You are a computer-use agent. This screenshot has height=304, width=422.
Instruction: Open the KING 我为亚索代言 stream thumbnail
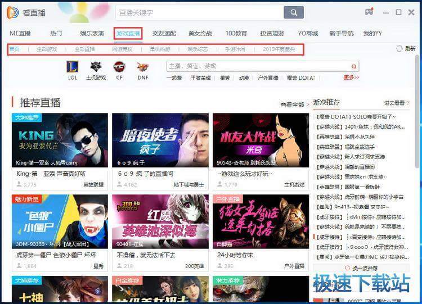point(60,140)
